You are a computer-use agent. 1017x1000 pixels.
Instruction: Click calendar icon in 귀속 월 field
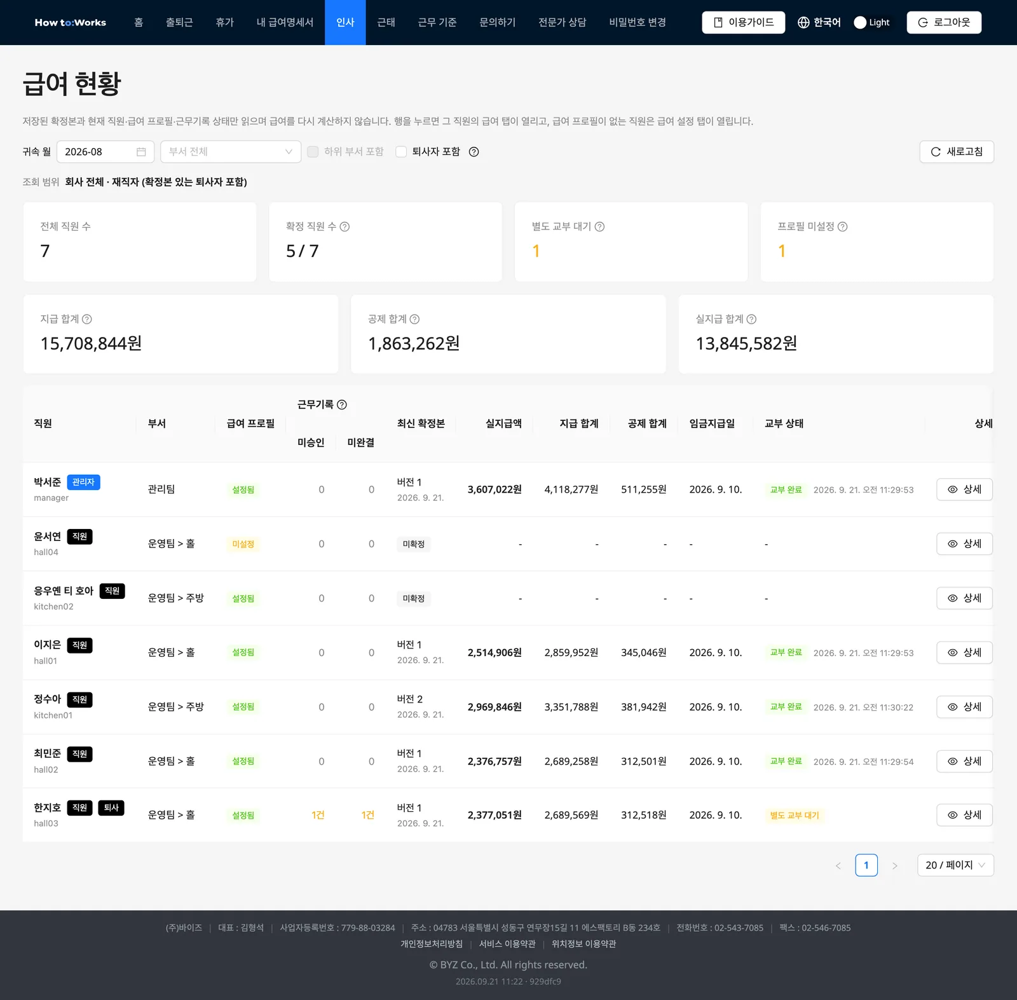click(141, 152)
